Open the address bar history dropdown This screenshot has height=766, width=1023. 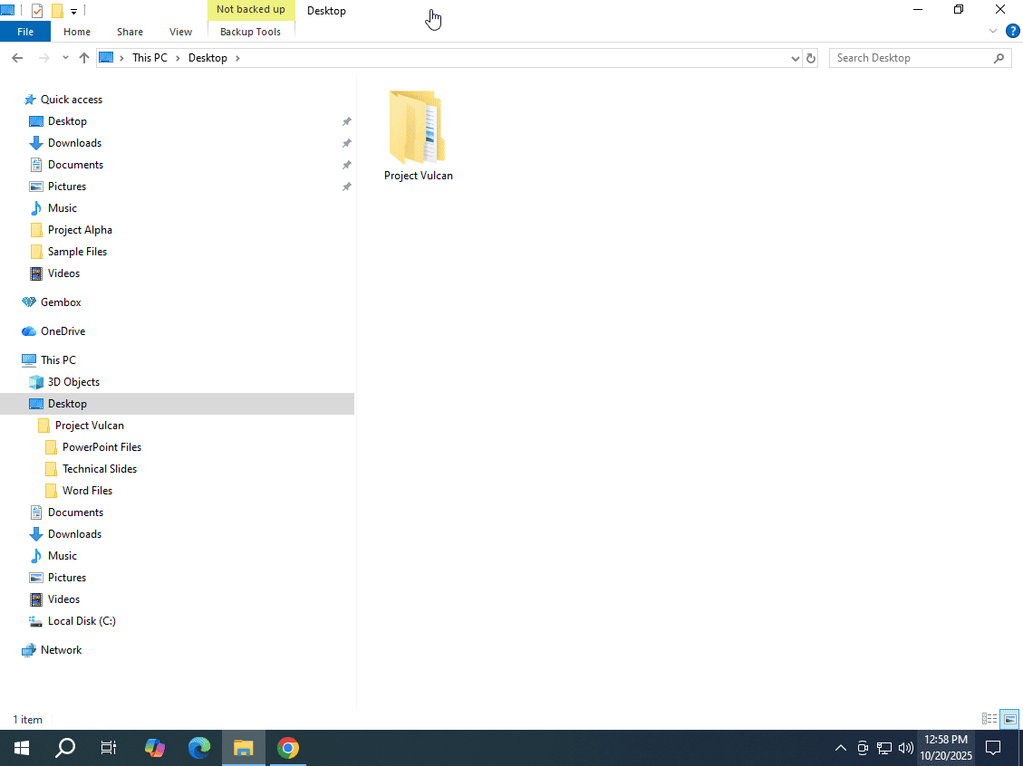(x=795, y=58)
